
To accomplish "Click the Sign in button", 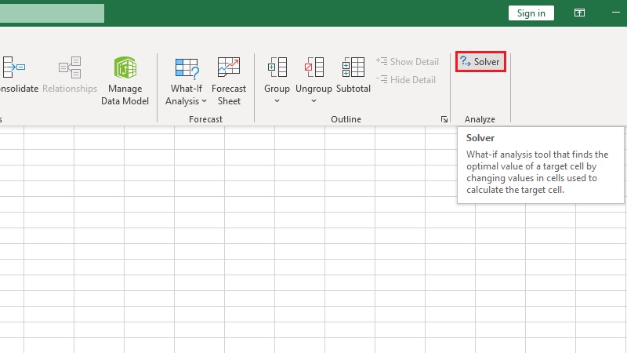I will coord(531,13).
